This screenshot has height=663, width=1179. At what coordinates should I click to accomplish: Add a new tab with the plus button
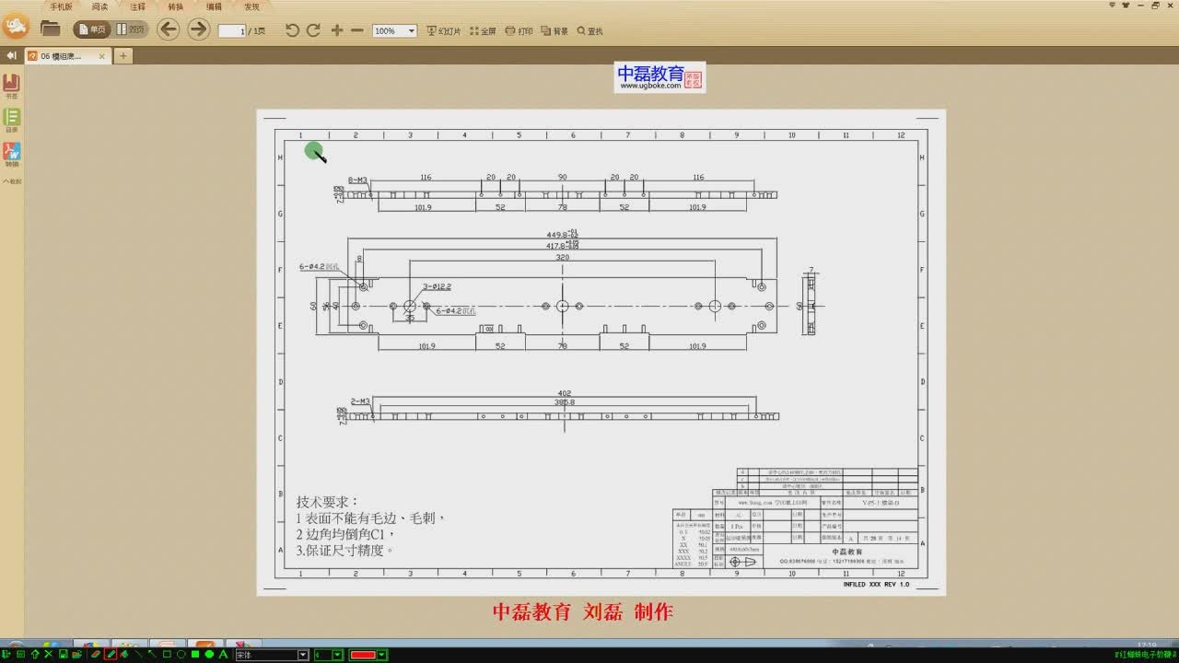[123, 56]
